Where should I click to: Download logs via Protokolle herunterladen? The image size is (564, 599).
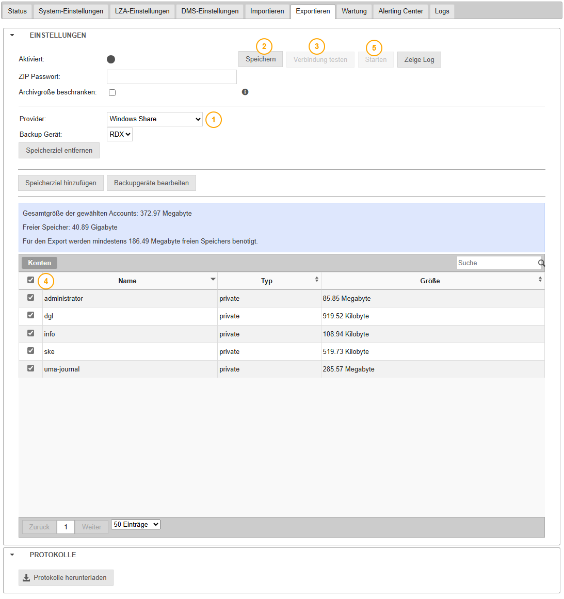(x=66, y=578)
